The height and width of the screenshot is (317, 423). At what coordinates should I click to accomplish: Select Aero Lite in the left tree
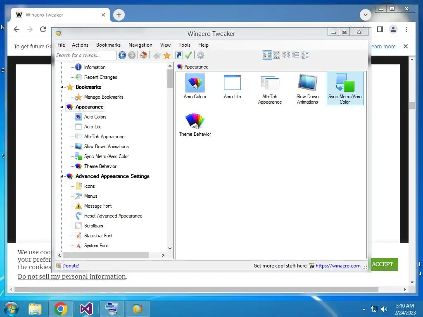tap(93, 127)
